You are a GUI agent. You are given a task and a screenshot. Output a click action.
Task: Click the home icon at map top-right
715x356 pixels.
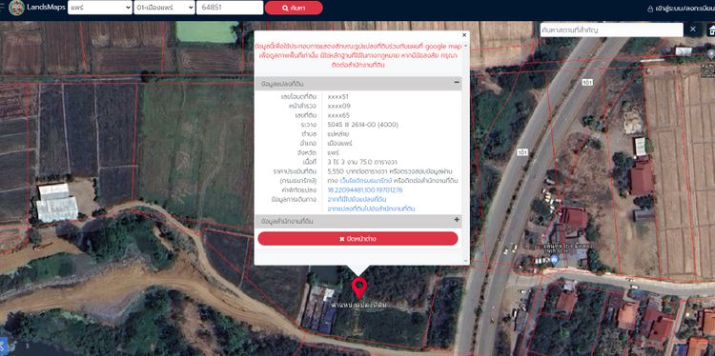tap(711, 30)
